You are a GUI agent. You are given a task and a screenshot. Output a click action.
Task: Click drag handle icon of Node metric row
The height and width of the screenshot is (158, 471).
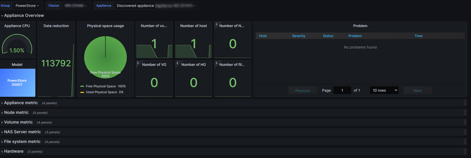[465, 113]
